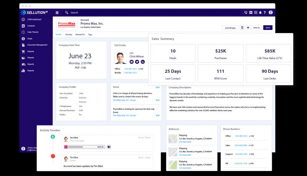This screenshot has height=176, width=307.
Task: Open the apps grid icon
Action: [256, 13]
